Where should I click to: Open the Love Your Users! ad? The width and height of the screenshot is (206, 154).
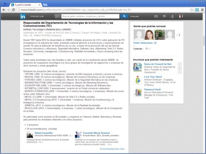[x=153, y=77]
